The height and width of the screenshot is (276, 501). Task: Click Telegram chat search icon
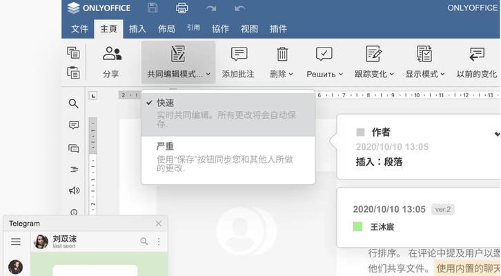click(x=144, y=241)
